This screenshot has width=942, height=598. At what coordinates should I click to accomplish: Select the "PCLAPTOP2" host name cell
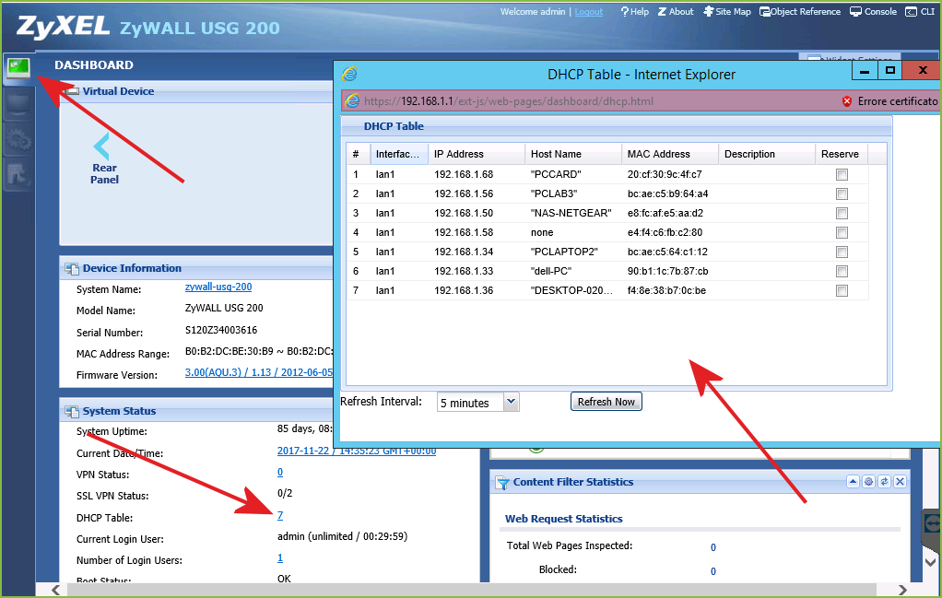click(565, 252)
